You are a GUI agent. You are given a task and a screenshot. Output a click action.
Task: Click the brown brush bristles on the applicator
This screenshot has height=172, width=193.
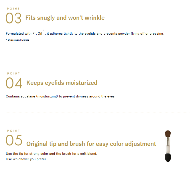(168, 134)
